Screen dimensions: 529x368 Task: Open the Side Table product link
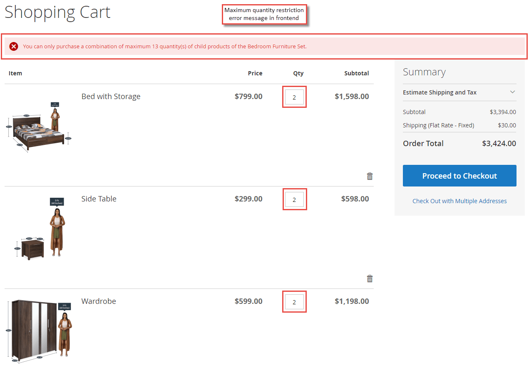pyautogui.click(x=99, y=199)
